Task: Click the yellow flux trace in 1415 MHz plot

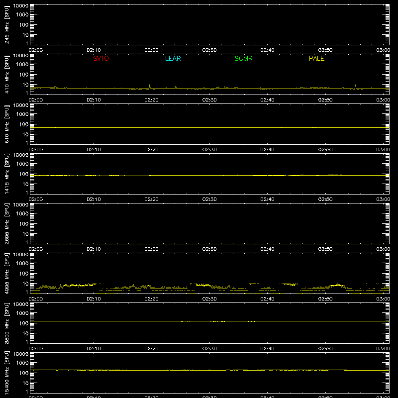Action: point(209,176)
